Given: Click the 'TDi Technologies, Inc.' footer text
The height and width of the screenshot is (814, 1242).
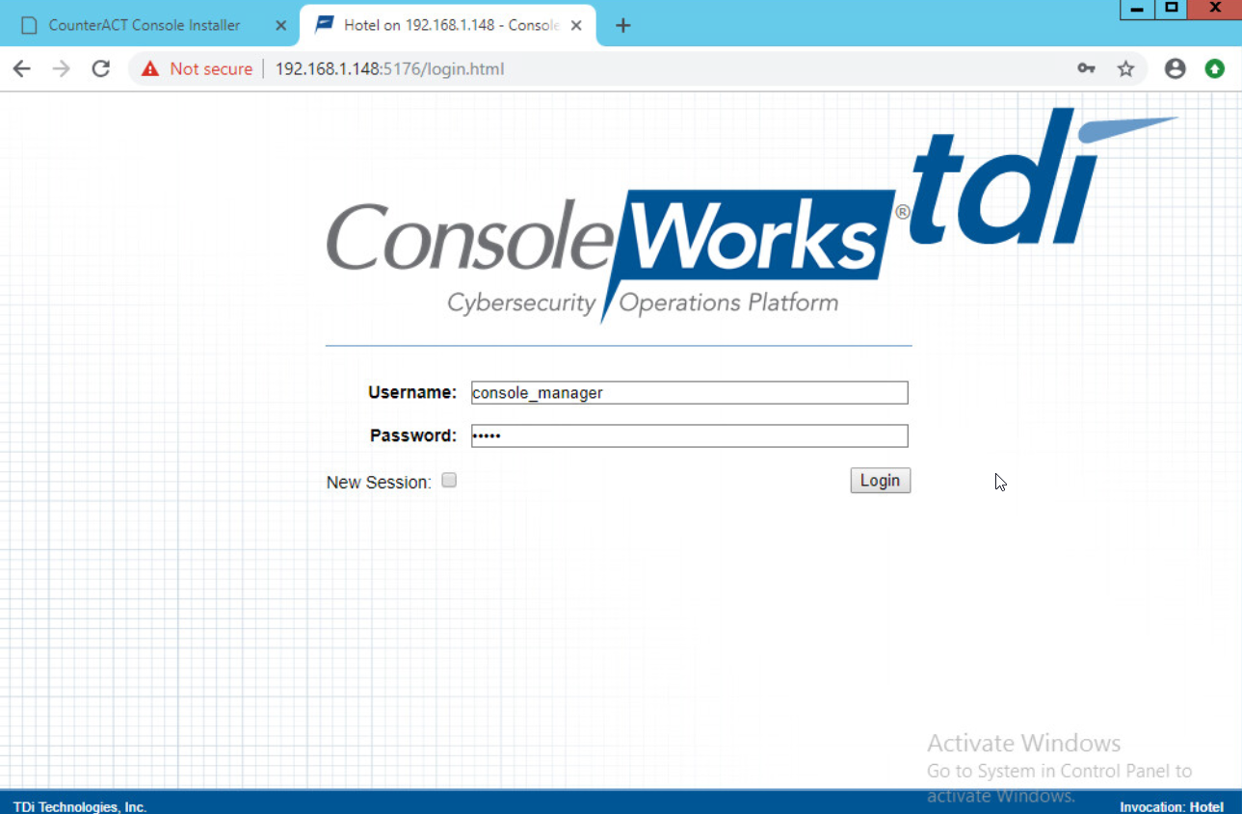Looking at the screenshot, I should (80, 807).
